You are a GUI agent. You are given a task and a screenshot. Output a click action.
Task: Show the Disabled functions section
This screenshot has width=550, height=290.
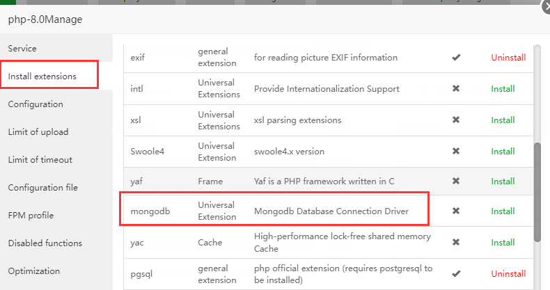(x=45, y=243)
